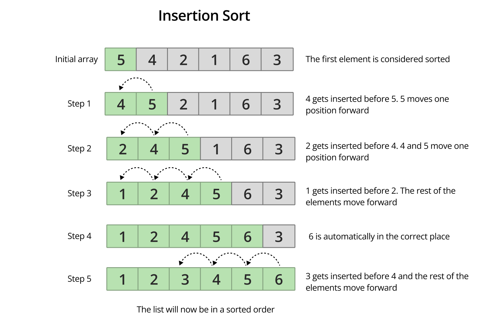Select gray cell 3 in the Step 3 row

tap(278, 194)
